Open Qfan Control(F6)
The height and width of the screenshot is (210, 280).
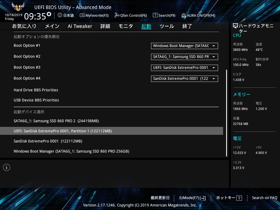[x=130, y=15]
